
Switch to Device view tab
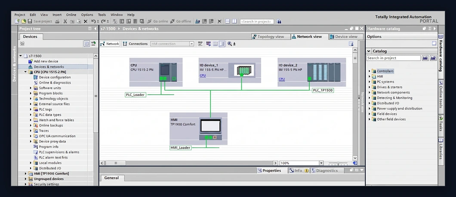(346, 36)
